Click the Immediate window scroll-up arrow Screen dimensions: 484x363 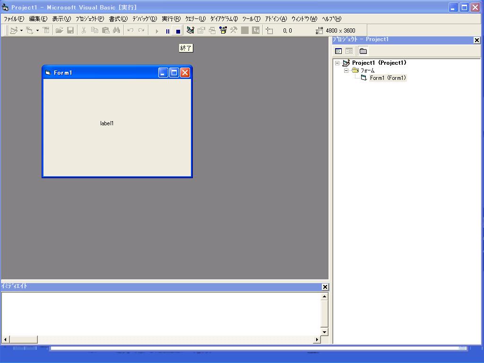(324, 297)
